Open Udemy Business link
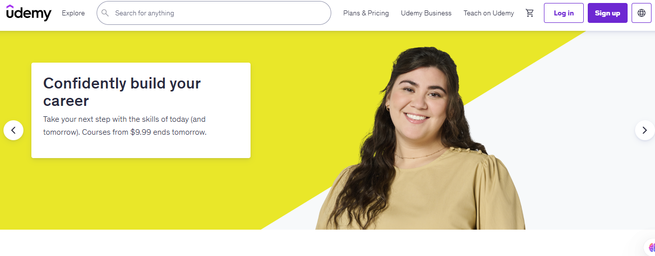This screenshot has width=655, height=256. 426,13
